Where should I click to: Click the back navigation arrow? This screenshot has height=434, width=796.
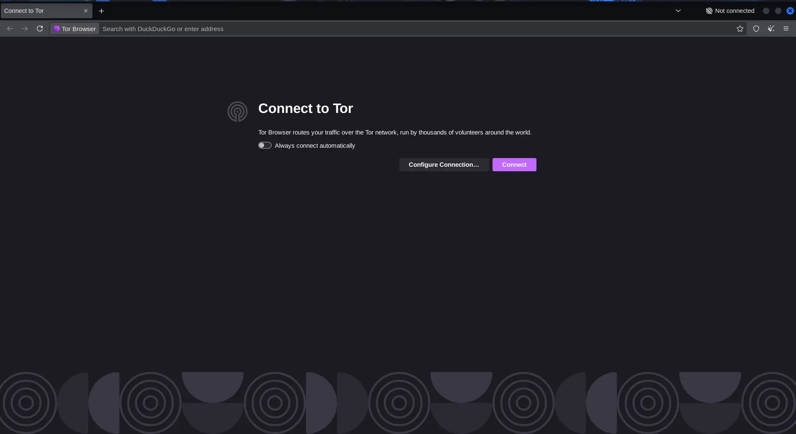pyautogui.click(x=10, y=29)
